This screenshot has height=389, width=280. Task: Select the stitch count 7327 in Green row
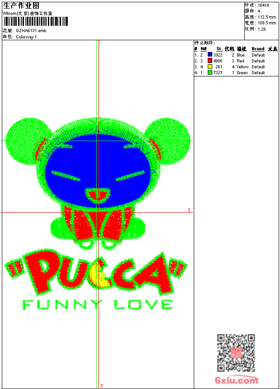point(218,73)
